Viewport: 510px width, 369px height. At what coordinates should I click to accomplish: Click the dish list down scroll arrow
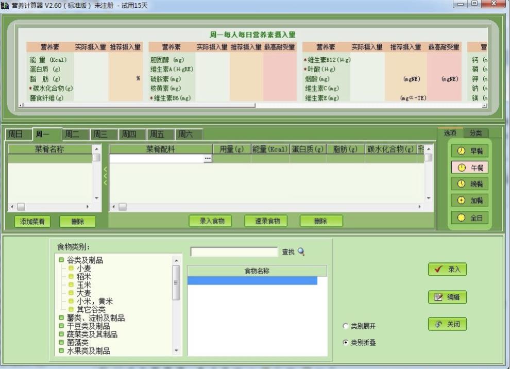tap(97, 198)
